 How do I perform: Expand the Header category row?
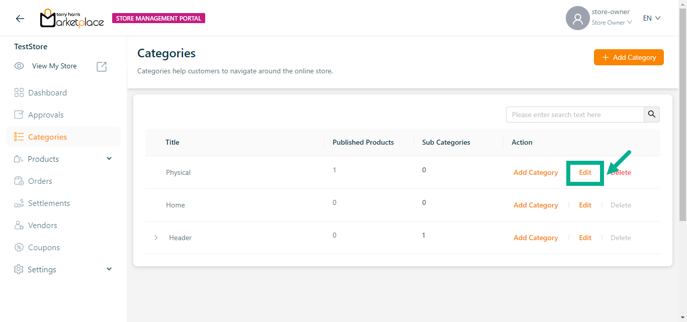156,238
